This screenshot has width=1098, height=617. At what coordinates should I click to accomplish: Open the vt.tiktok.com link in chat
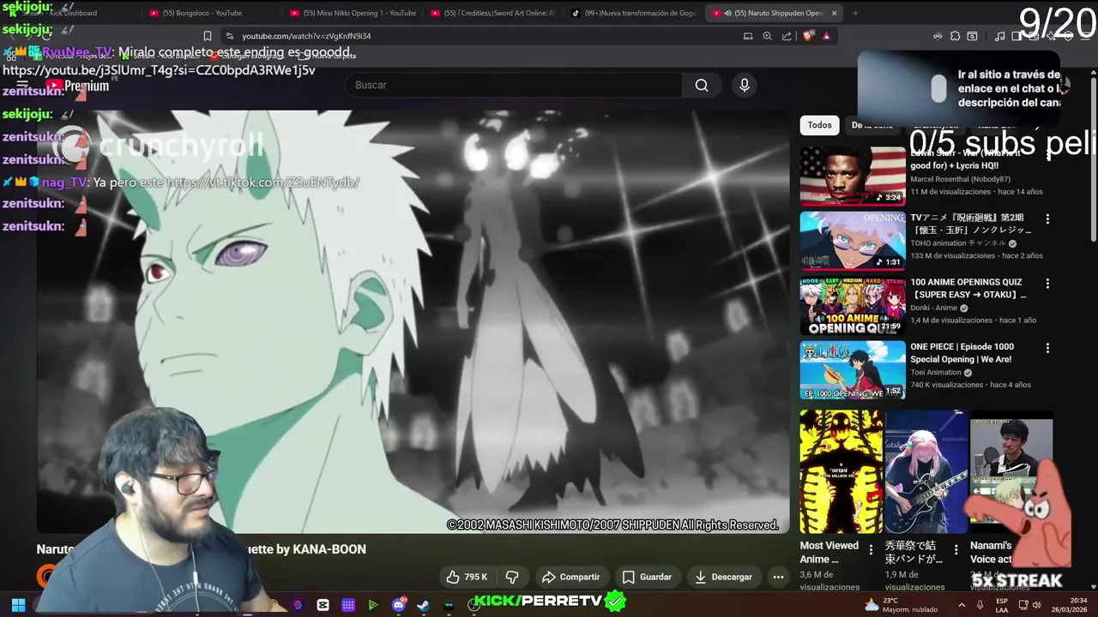[262, 183]
